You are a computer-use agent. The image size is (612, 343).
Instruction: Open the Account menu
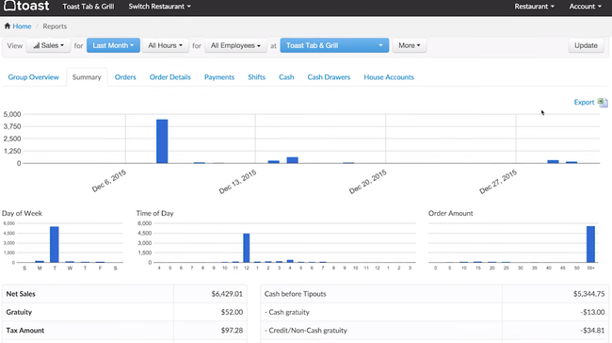[x=585, y=7]
